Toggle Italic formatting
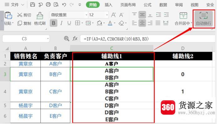Viewport: 217px width, 124px height. pyautogui.click(x=61, y=23)
